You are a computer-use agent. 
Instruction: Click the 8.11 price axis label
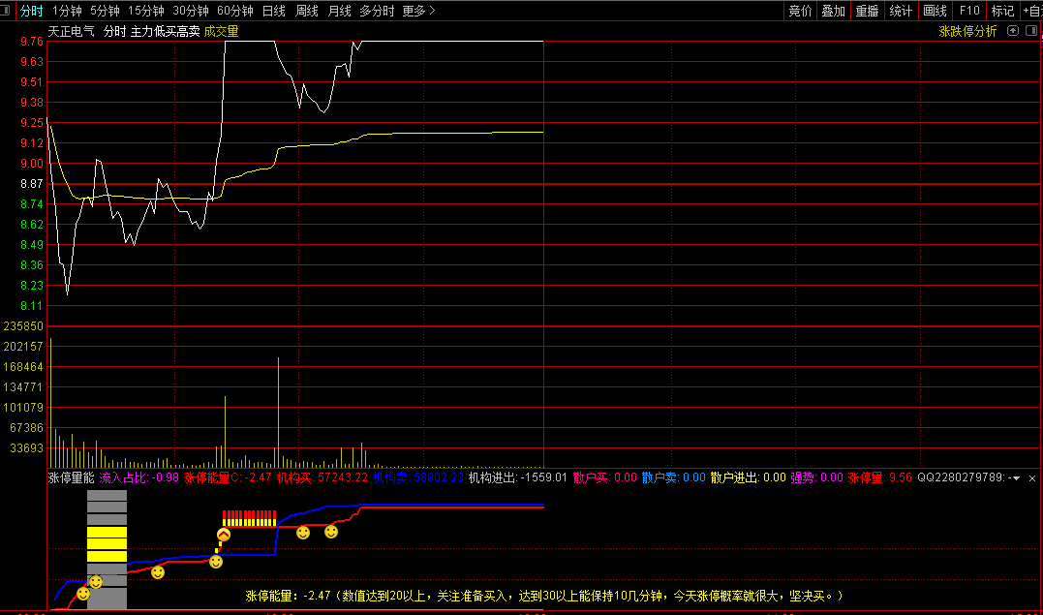pos(33,306)
